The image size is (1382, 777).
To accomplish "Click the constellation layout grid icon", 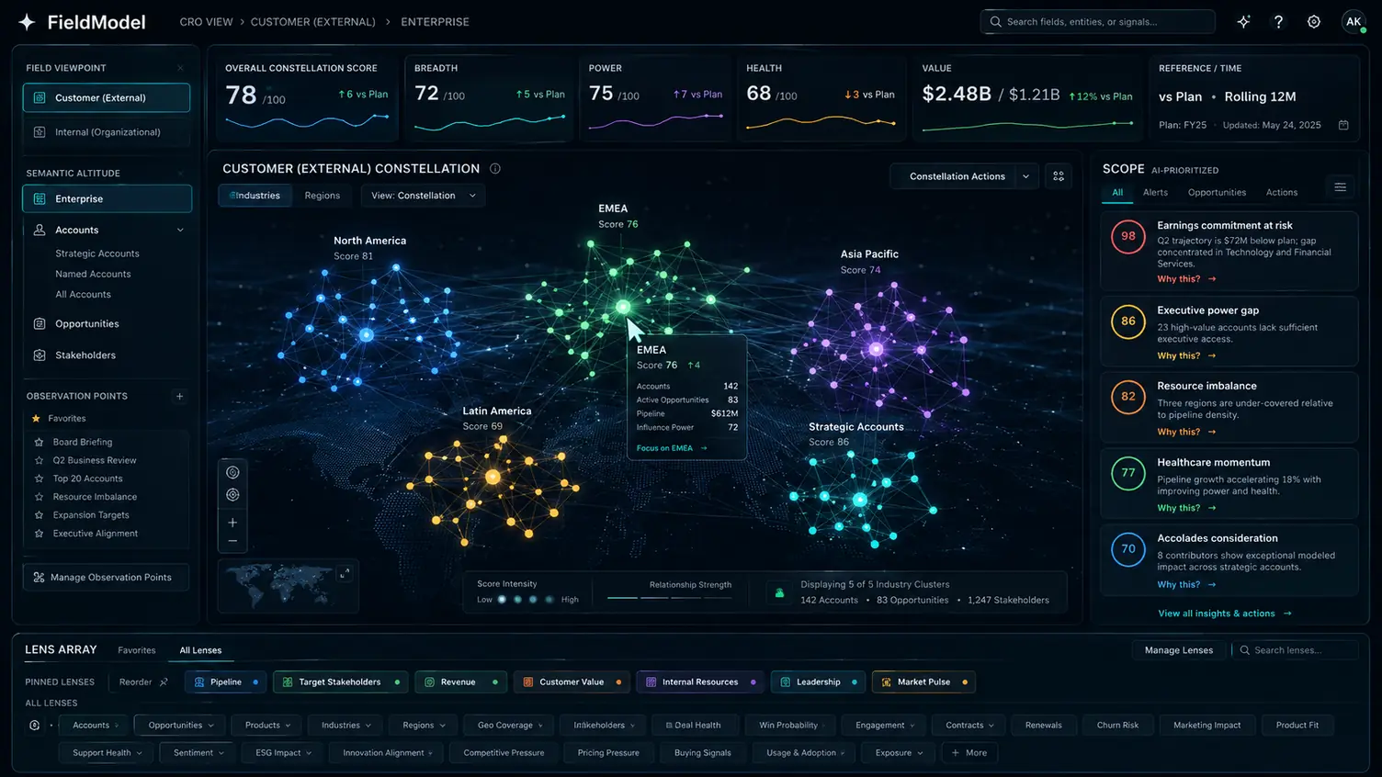I will tap(1059, 176).
